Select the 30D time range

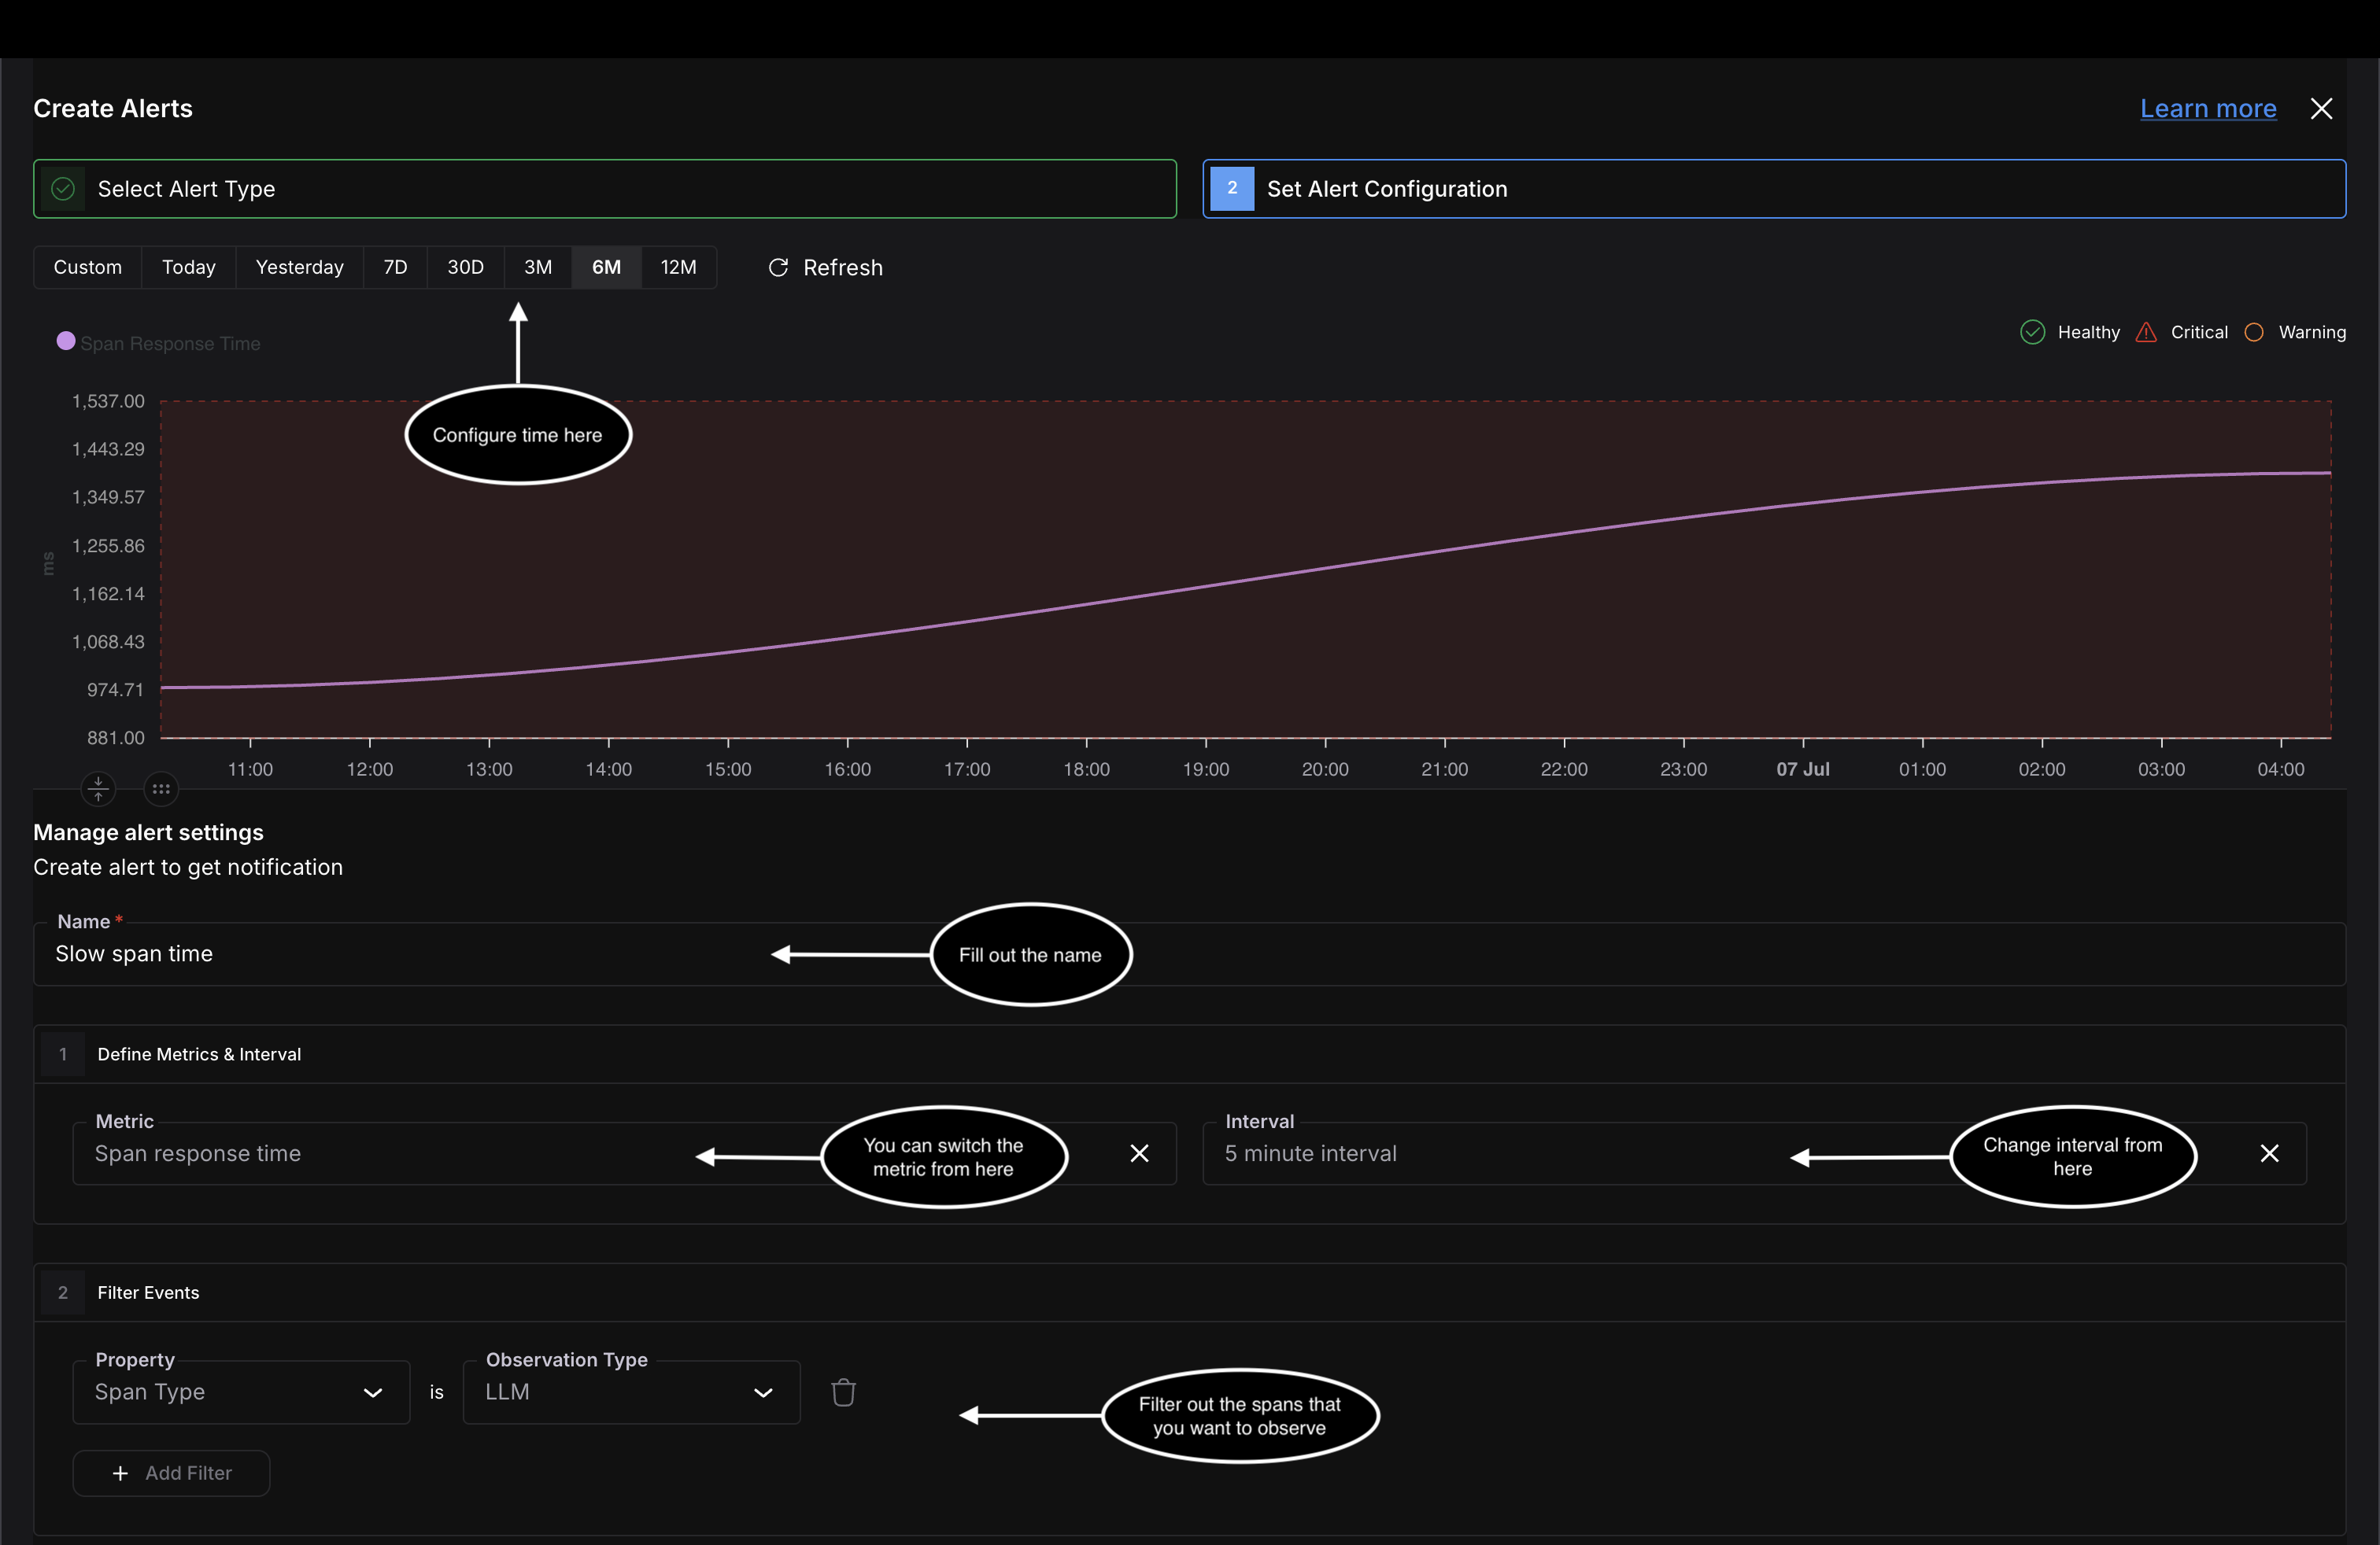[465, 267]
